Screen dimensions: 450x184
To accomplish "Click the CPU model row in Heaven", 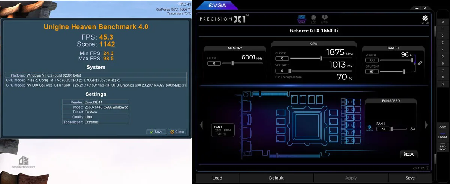I will pos(96,80).
